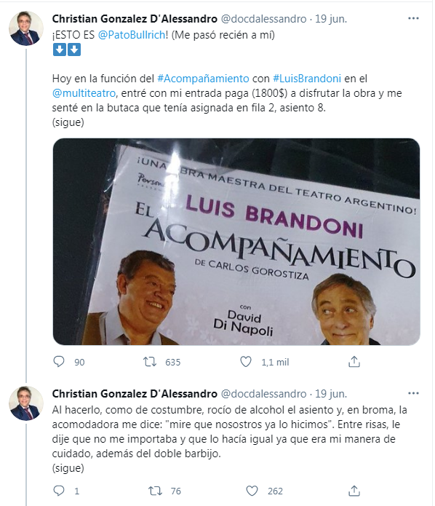Screen dimensions: 435x506
Task: Reply to the first tweet
Action: click(x=59, y=362)
